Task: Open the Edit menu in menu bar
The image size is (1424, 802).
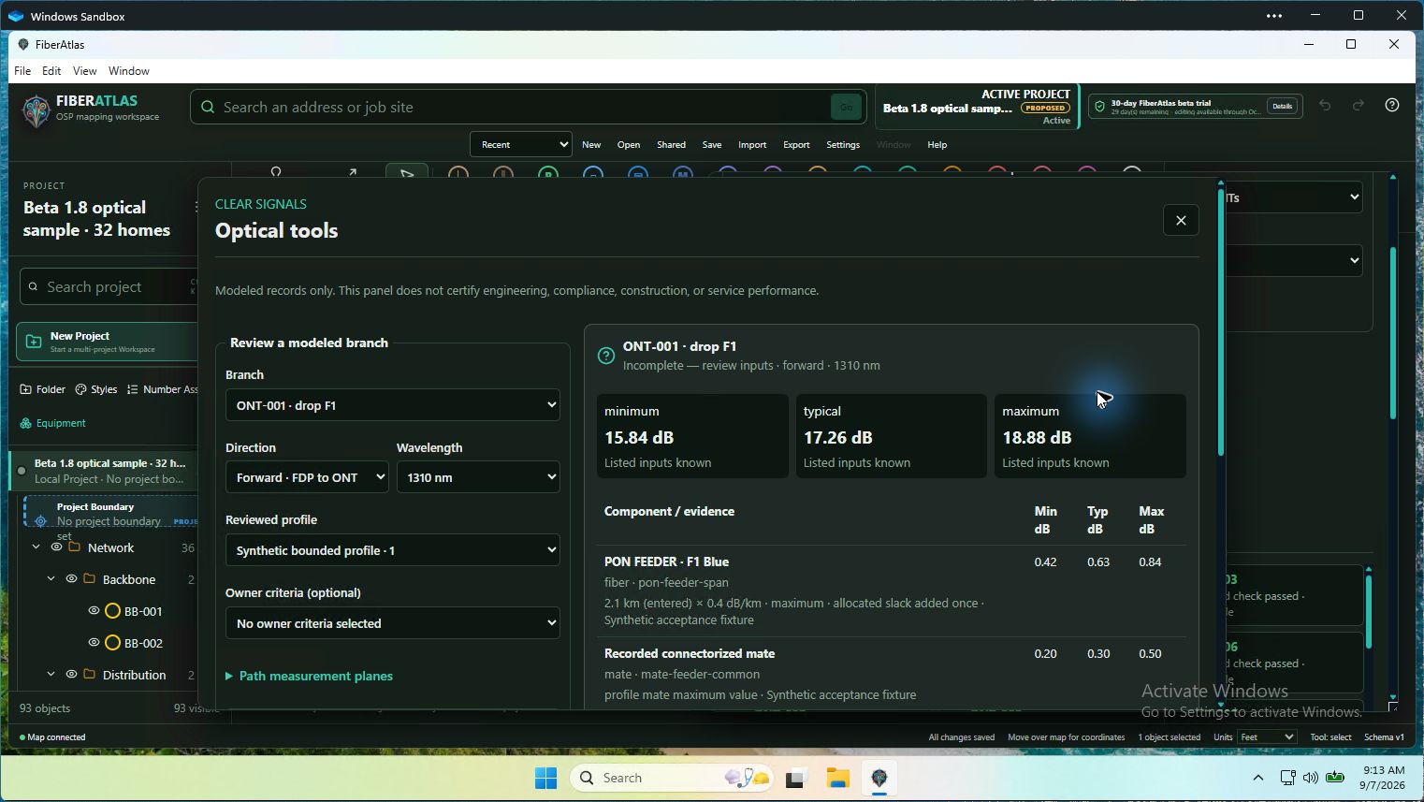Action: click(x=51, y=71)
